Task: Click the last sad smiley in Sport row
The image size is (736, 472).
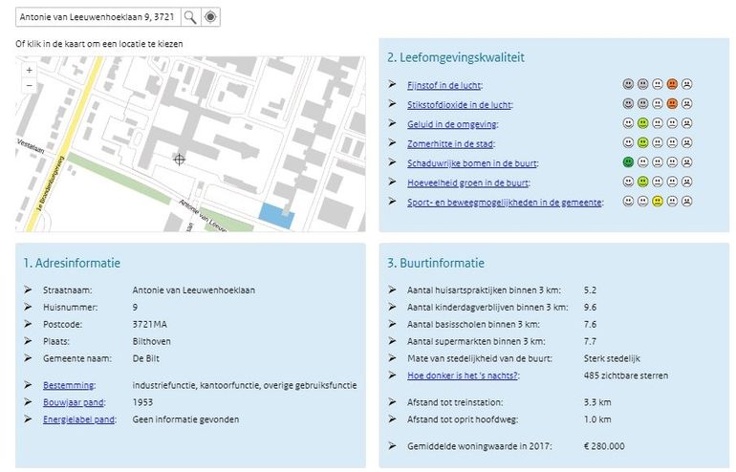Action: point(686,202)
